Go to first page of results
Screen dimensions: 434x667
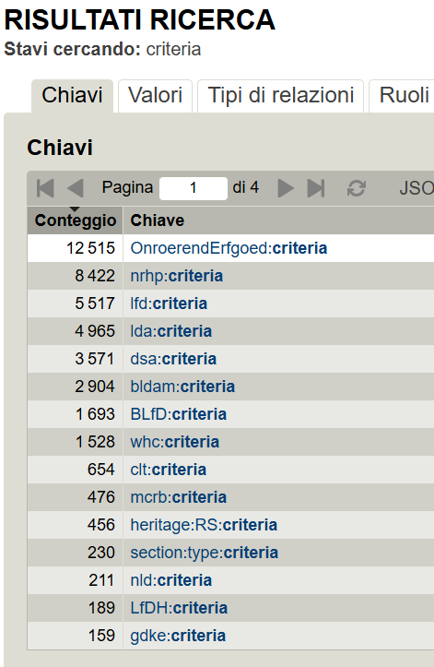tap(45, 188)
